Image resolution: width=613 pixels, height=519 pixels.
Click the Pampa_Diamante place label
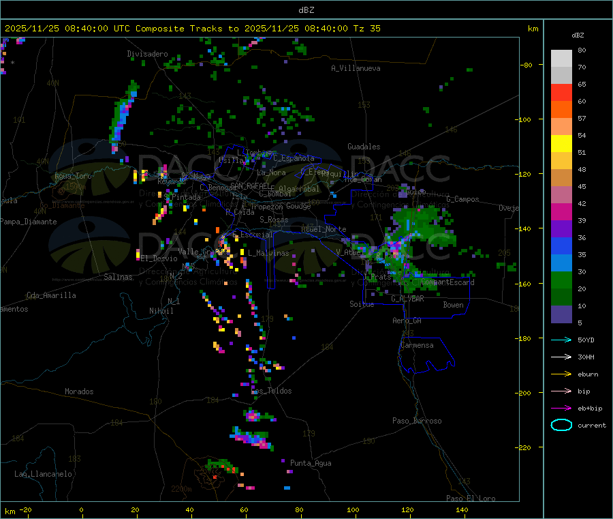point(29,222)
